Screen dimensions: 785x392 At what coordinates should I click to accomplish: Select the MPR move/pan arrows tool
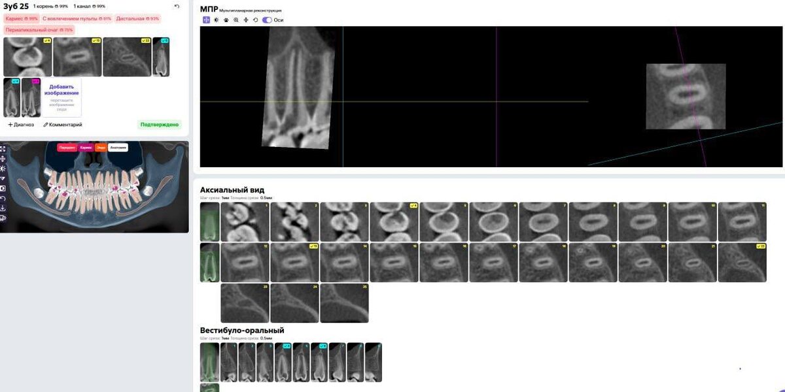pyautogui.click(x=246, y=20)
